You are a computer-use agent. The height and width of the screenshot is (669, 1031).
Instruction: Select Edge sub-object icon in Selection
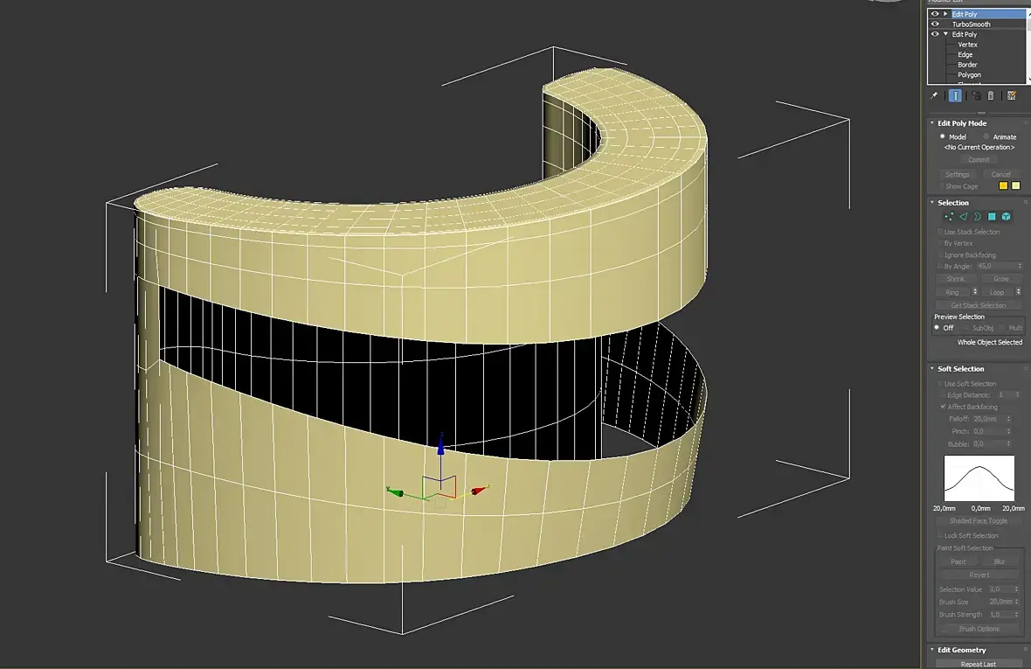pyautogui.click(x=963, y=216)
